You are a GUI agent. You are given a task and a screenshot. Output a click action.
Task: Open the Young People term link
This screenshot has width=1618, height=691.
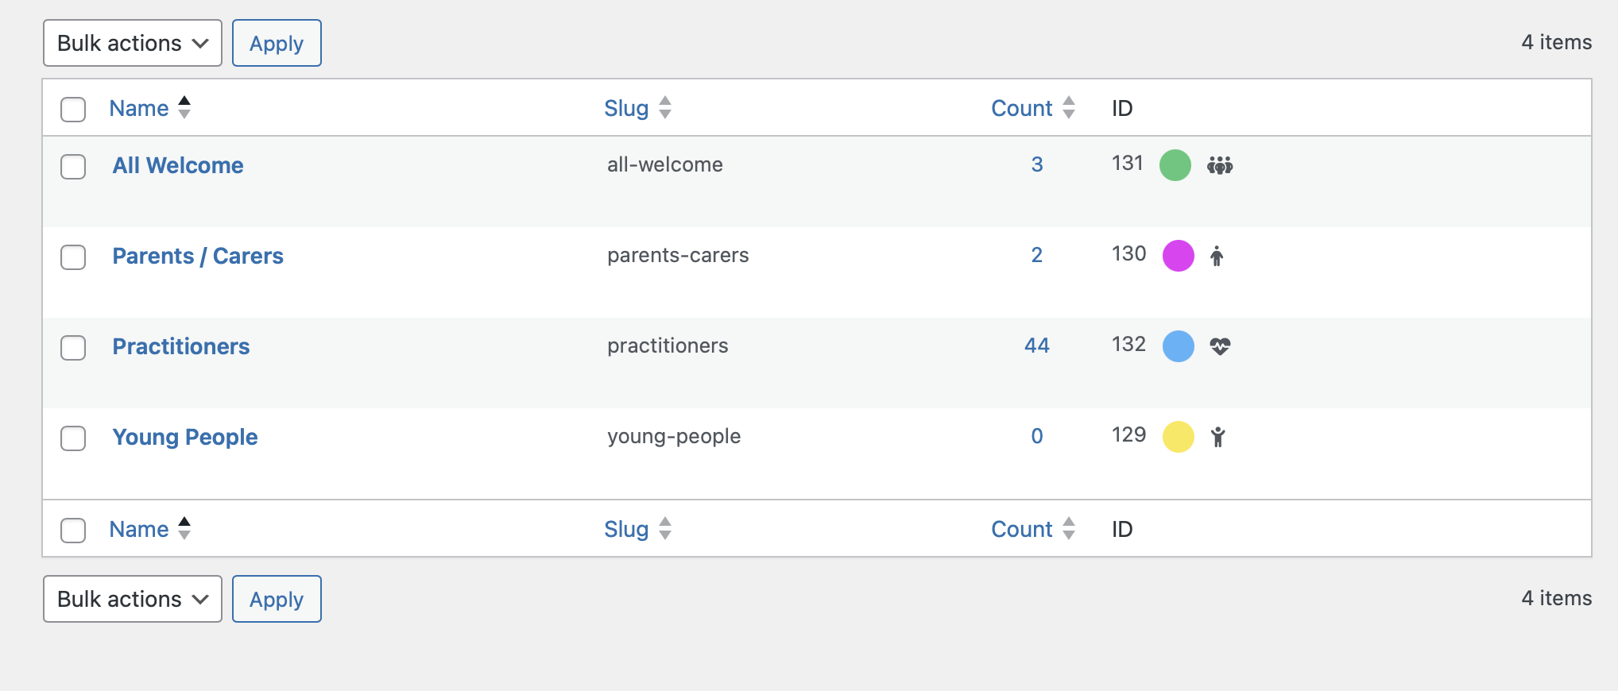(x=185, y=437)
